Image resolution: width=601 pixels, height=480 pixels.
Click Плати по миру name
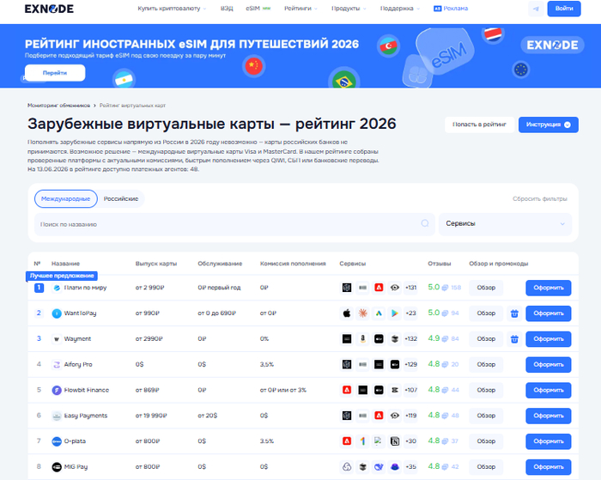(85, 288)
